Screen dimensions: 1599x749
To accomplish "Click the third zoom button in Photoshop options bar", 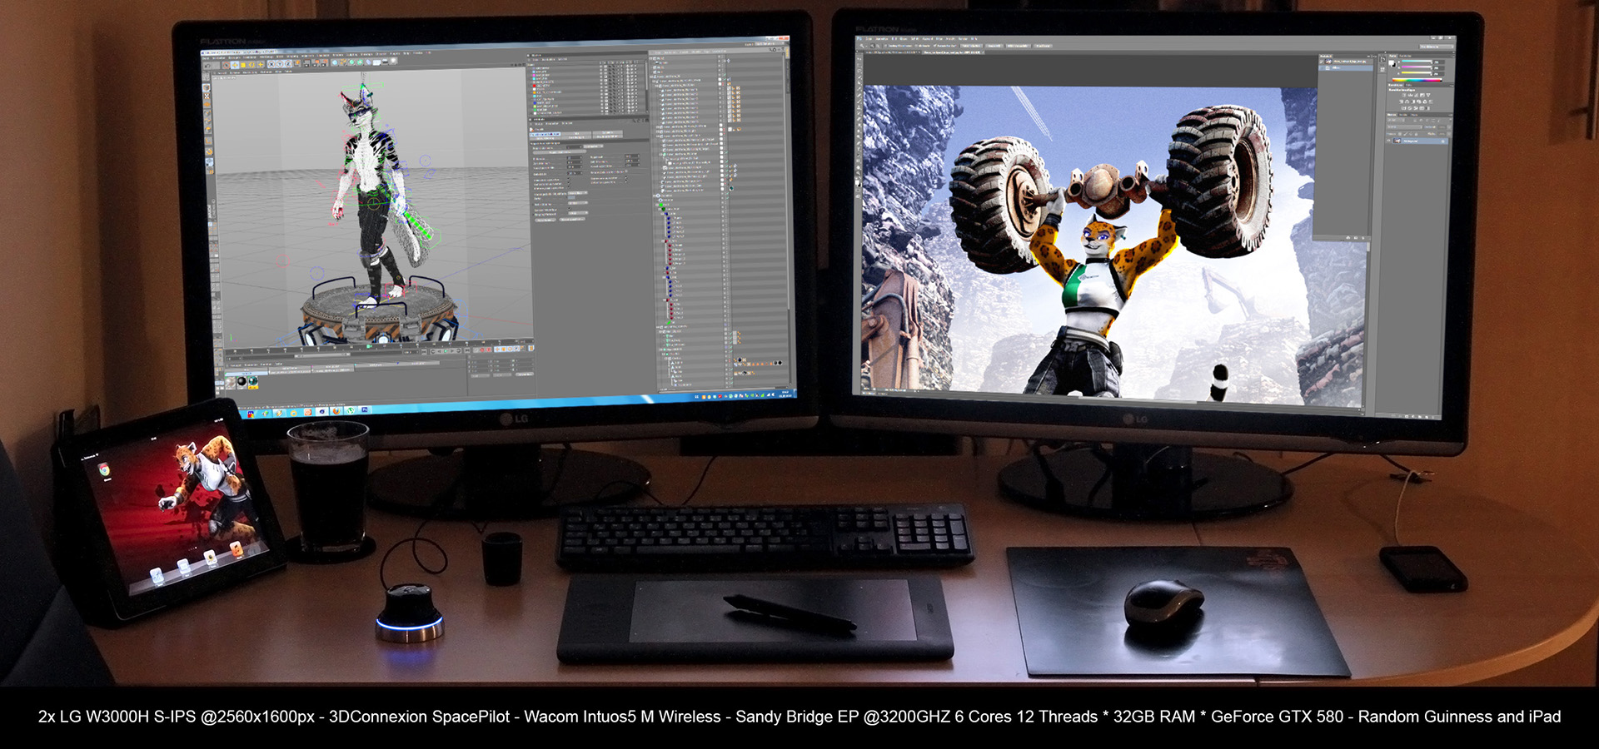I will tap(1019, 46).
